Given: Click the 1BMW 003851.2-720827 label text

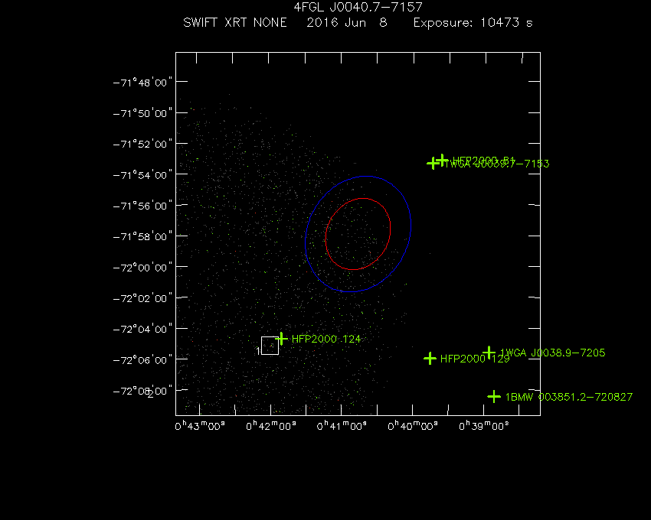Looking at the screenshot, I should point(569,397).
